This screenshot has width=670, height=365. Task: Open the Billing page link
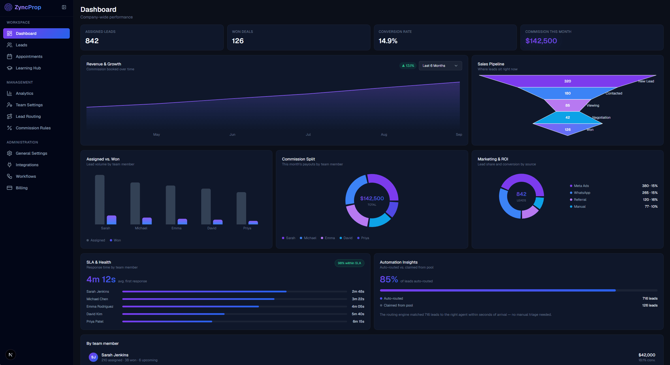[x=36, y=188]
